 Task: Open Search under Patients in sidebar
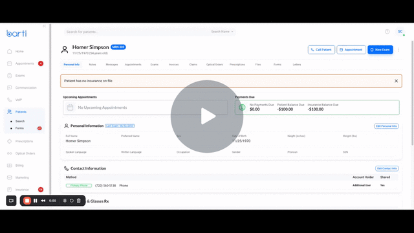[x=20, y=121]
